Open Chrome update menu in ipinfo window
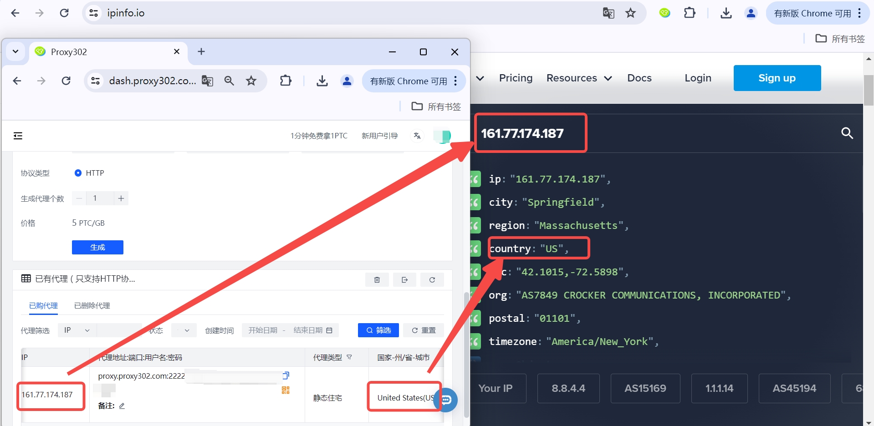 point(818,13)
